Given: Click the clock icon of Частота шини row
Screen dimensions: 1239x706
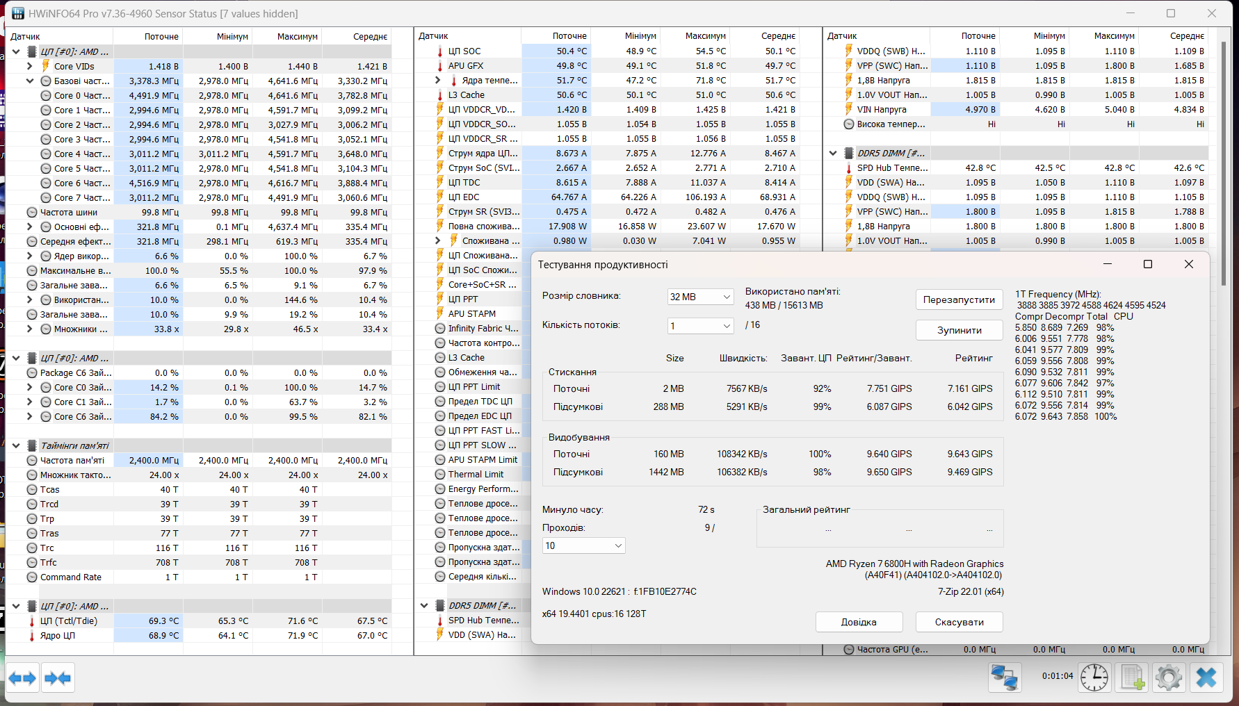Looking at the screenshot, I should click(32, 212).
